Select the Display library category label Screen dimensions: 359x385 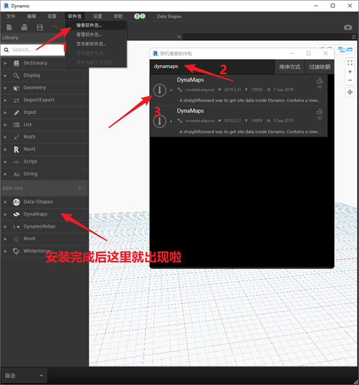(32, 75)
